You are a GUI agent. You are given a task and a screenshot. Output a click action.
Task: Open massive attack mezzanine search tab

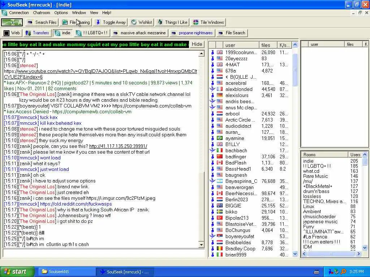point(139,33)
